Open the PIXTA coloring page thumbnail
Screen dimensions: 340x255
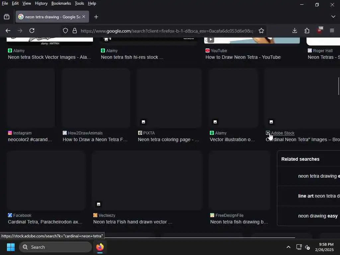tap(169, 98)
